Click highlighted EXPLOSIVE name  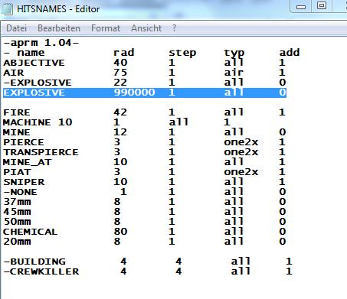click(x=34, y=93)
